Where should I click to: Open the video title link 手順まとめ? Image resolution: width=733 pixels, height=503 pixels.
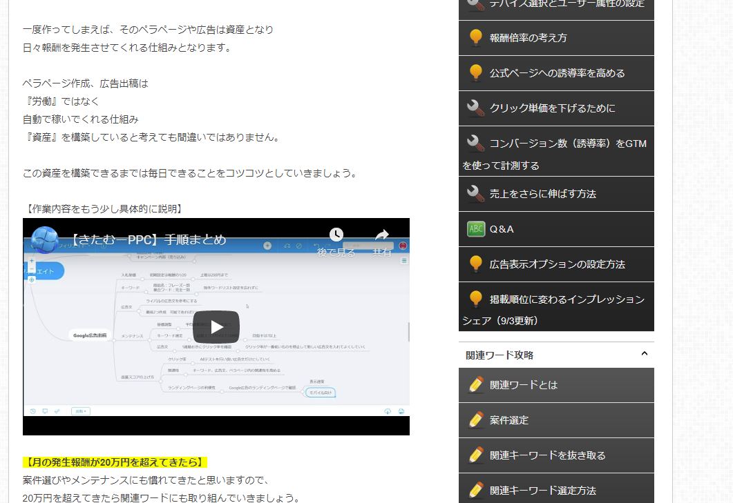148,240
